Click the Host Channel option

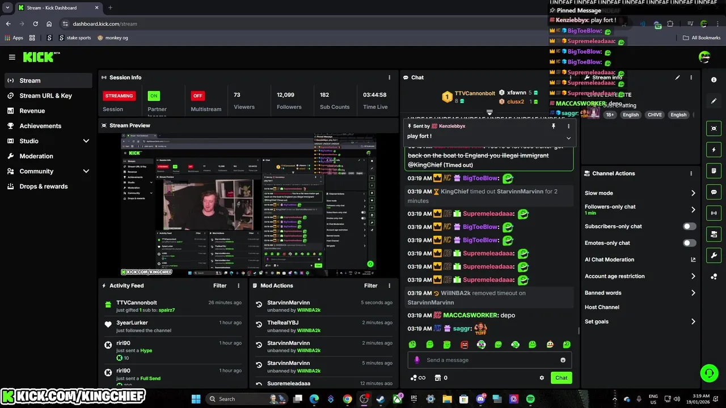(x=602, y=307)
